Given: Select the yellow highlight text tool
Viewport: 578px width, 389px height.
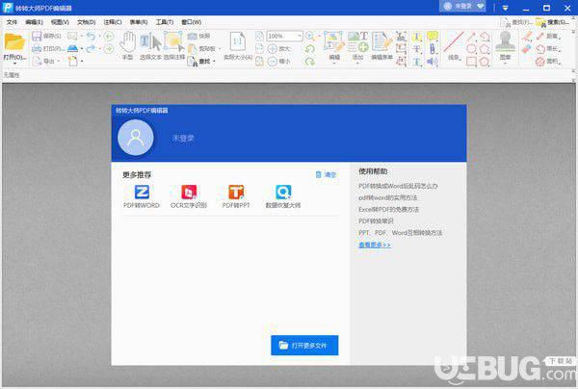Looking at the screenshot, I should (417, 37).
